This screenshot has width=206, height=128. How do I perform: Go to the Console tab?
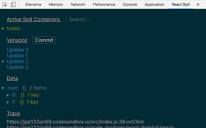coord(130,4)
